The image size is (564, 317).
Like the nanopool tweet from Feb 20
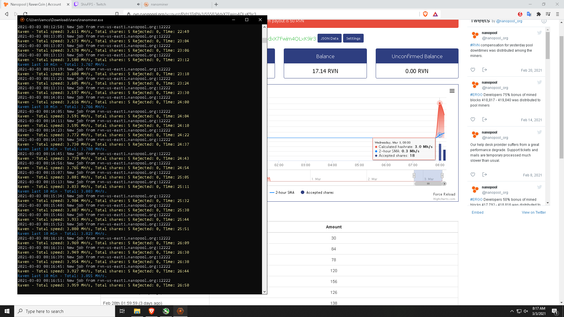click(x=473, y=70)
